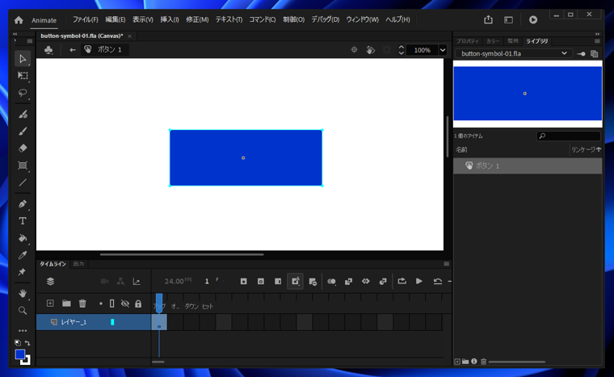Click the library search field
Image resolution: width=614 pixels, height=377 pixels.
coord(568,136)
